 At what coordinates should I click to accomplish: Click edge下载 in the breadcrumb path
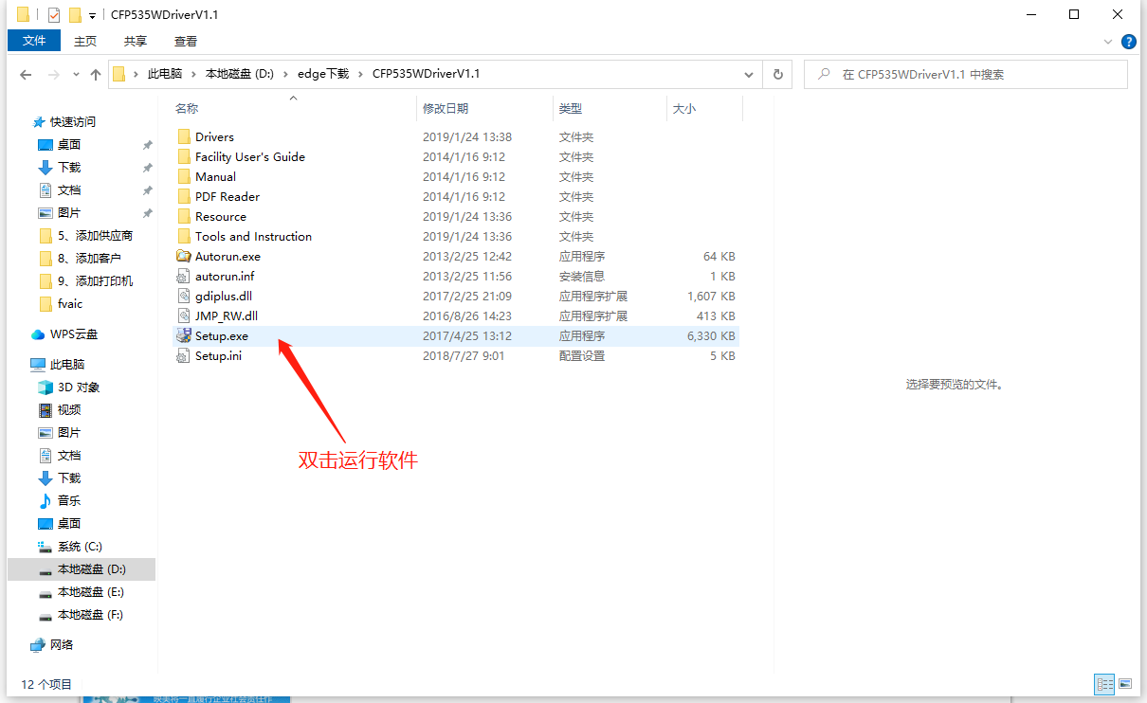pos(322,74)
